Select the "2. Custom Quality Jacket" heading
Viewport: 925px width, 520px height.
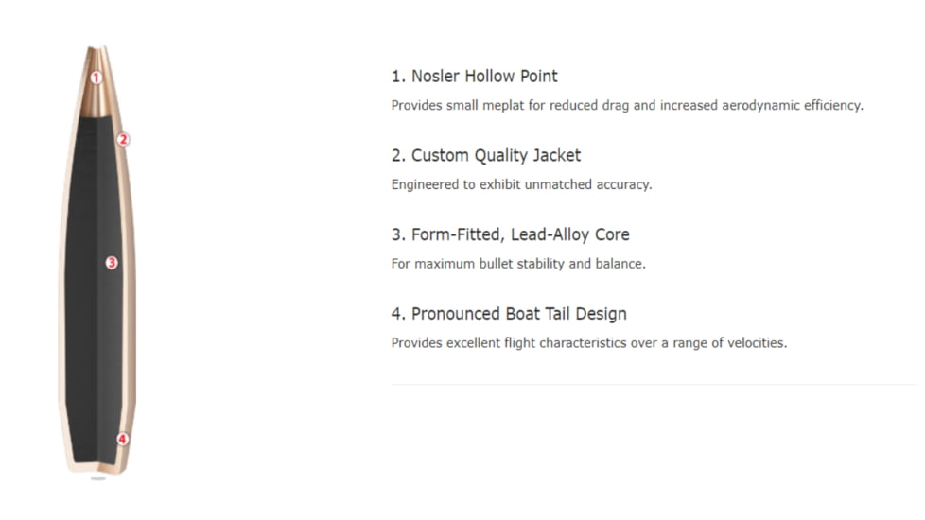[x=485, y=155]
